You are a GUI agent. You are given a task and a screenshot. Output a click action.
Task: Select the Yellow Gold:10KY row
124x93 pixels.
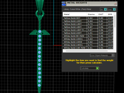tap(88, 21)
